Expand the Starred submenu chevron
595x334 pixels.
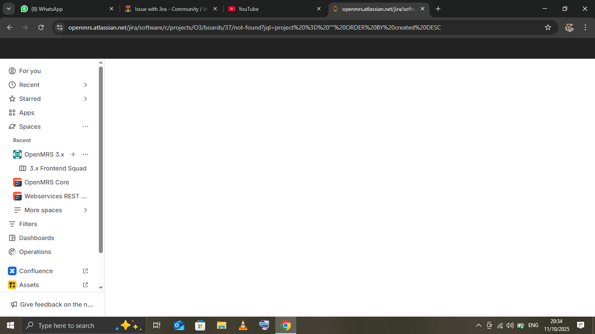pos(85,99)
